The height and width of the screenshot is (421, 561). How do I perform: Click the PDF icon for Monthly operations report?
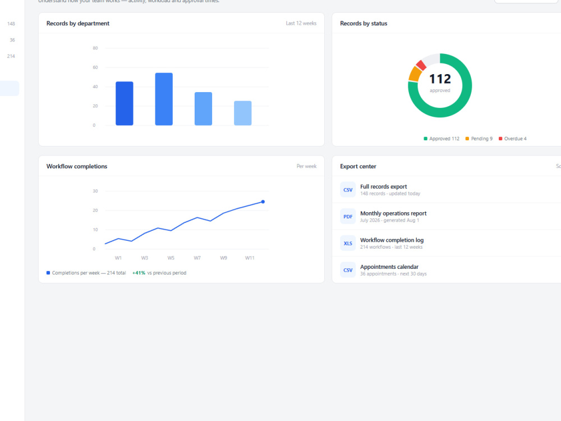coord(348,217)
